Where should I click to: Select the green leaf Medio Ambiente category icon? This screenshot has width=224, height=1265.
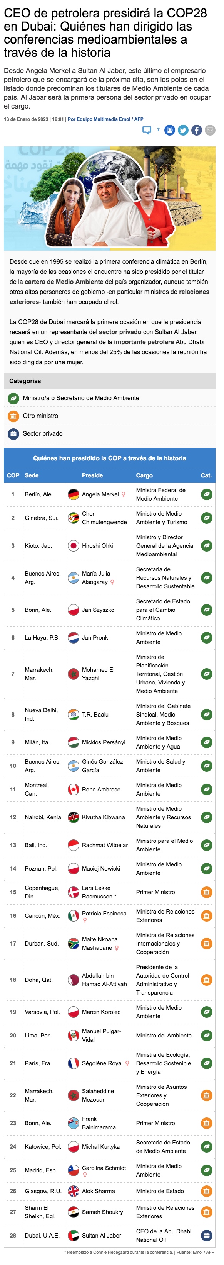point(13,398)
